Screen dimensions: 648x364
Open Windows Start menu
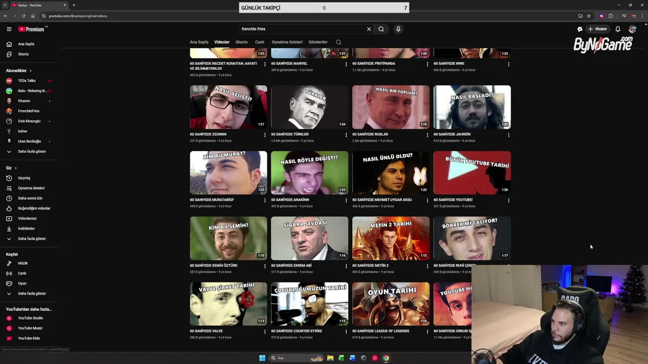click(262, 358)
